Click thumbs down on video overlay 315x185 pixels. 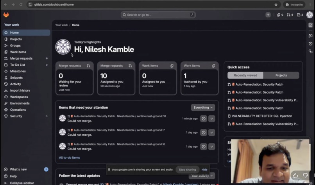coord(305,176)
